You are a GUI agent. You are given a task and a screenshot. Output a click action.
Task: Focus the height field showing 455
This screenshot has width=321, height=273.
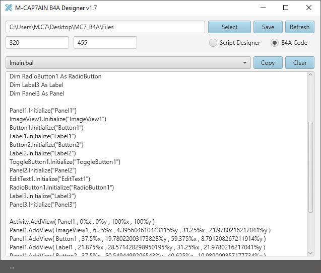(x=105, y=43)
